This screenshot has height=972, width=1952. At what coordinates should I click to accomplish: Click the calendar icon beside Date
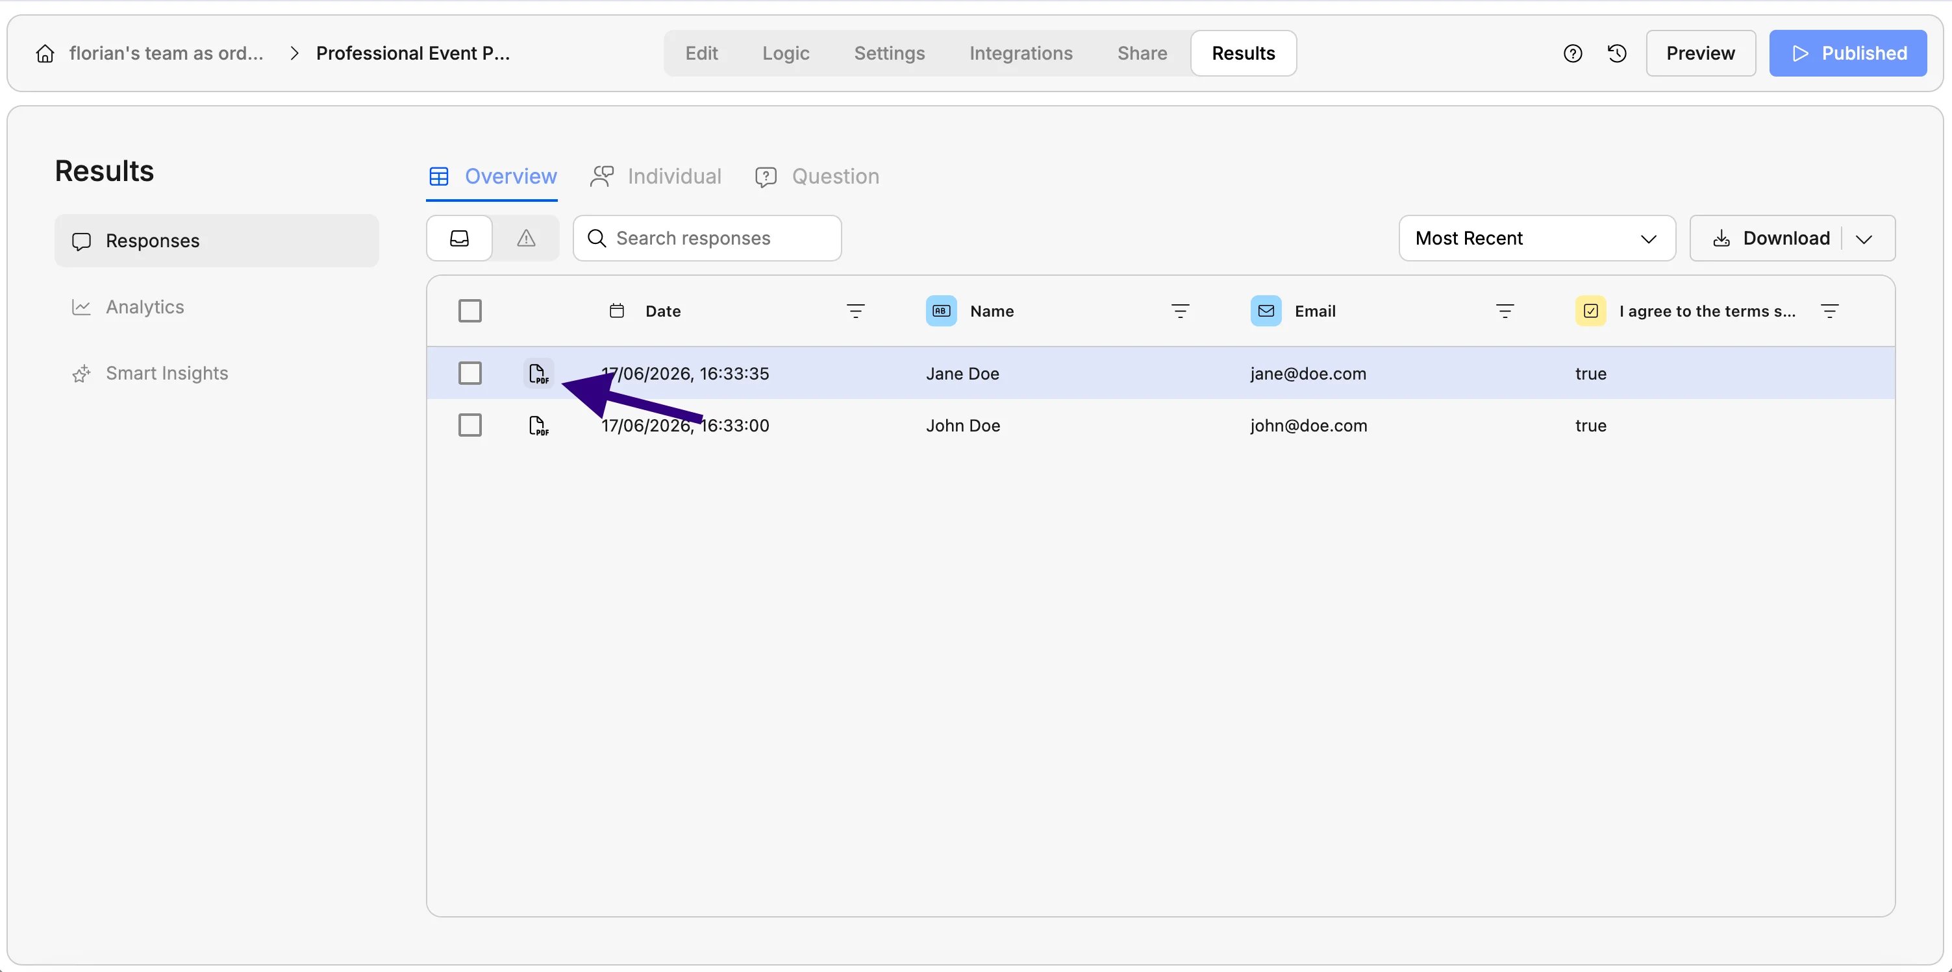point(617,311)
